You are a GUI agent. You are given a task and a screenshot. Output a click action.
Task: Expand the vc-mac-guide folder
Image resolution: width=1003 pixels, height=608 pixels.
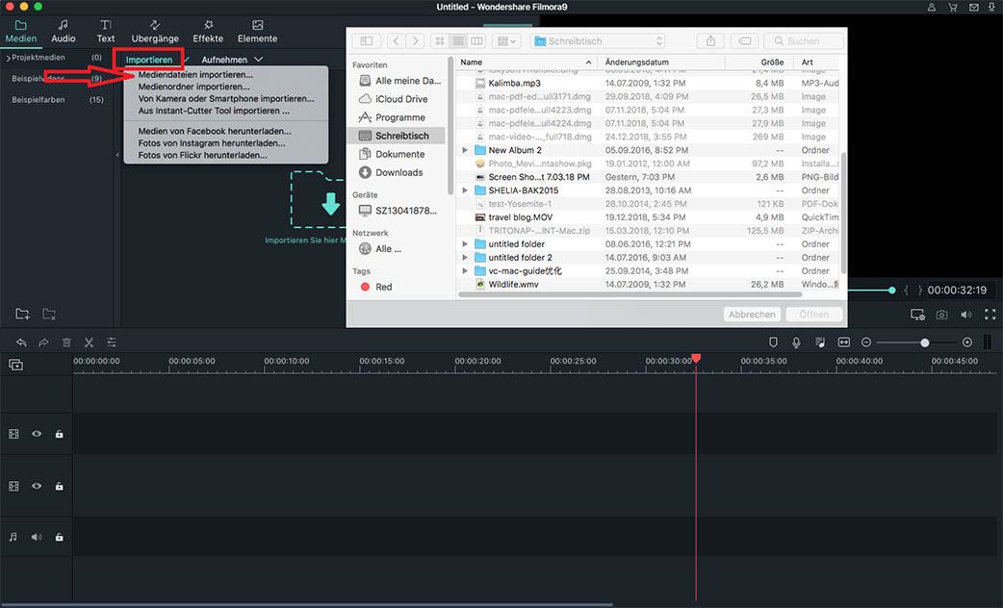tap(465, 271)
